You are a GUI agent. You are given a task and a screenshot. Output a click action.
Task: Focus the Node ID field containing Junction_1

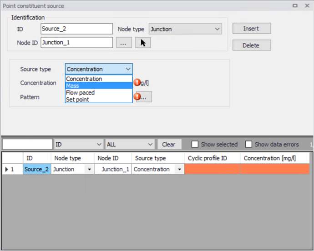[77, 42]
